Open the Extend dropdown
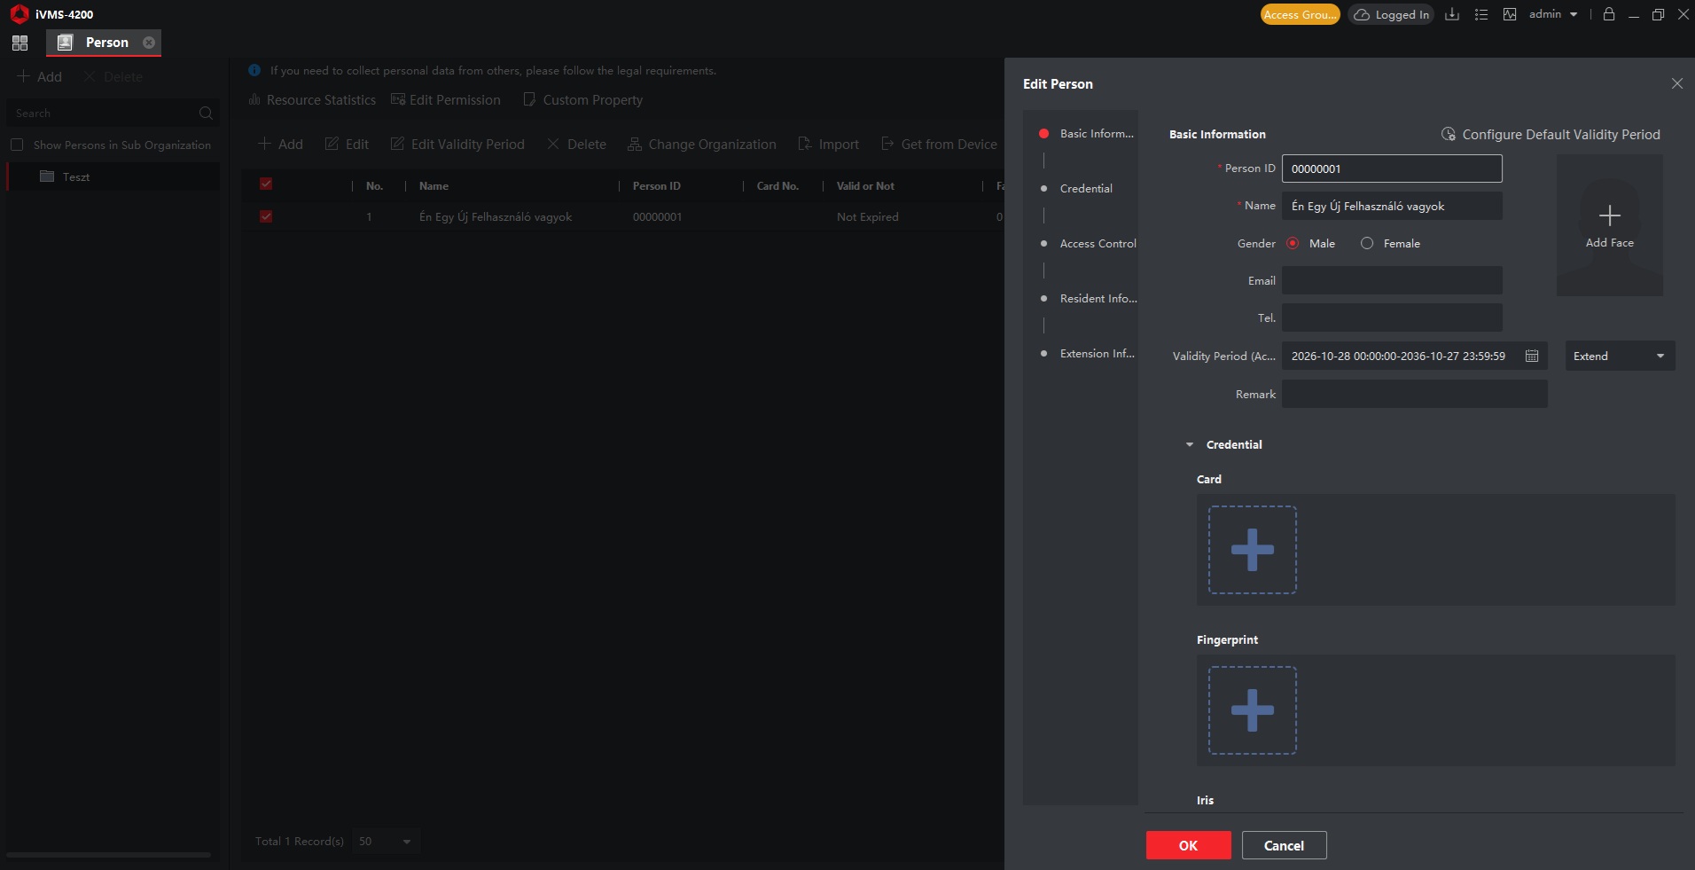This screenshot has width=1695, height=870. coord(1620,356)
